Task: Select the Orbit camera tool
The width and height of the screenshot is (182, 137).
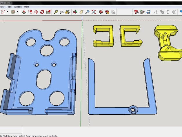Action: (x=75, y=12)
